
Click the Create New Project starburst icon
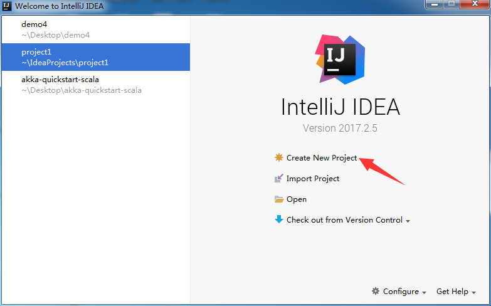tap(278, 157)
